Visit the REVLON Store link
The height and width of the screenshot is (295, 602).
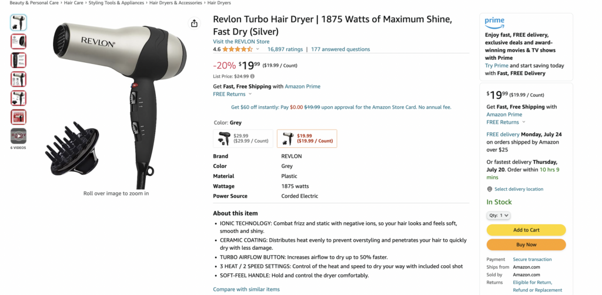[241, 42]
